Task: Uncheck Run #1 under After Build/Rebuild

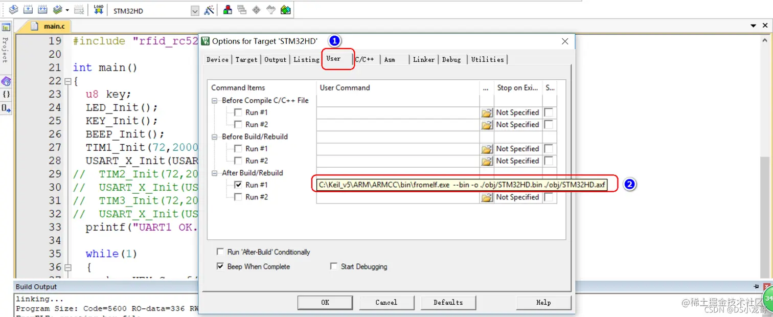Action: point(238,185)
